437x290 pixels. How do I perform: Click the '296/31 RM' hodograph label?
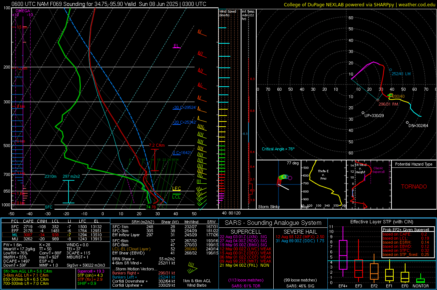coord(388,104)
